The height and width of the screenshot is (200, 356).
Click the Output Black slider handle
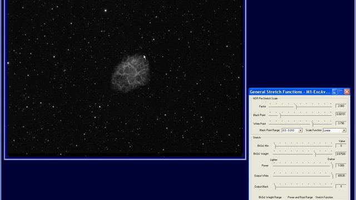click(275, 187)
